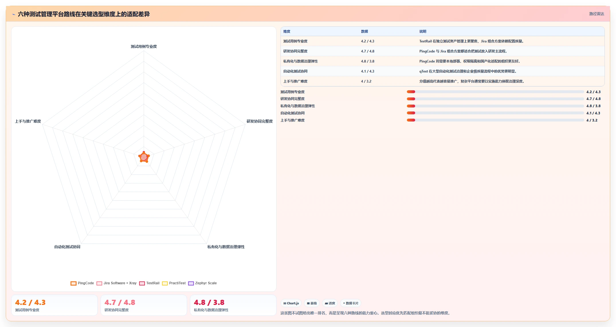
Task: Click the small icon before the page title
Action: click(x=13, y=14)
